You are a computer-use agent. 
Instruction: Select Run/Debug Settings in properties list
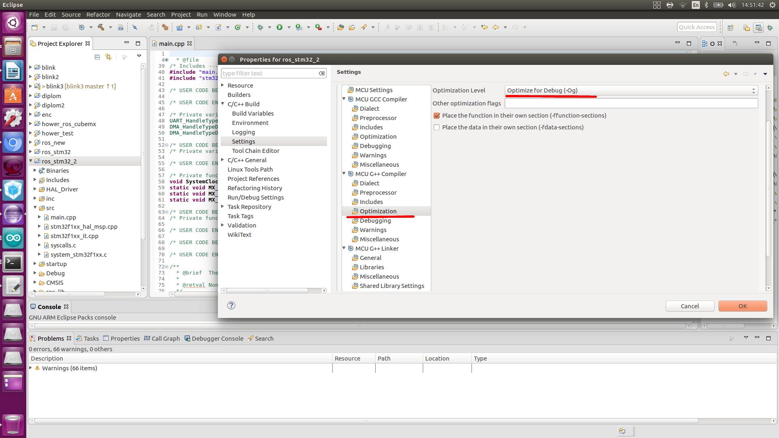click(x=256, y=198)
